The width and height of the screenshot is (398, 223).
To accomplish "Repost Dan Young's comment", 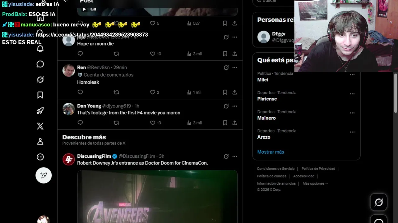I will point(116,123).
